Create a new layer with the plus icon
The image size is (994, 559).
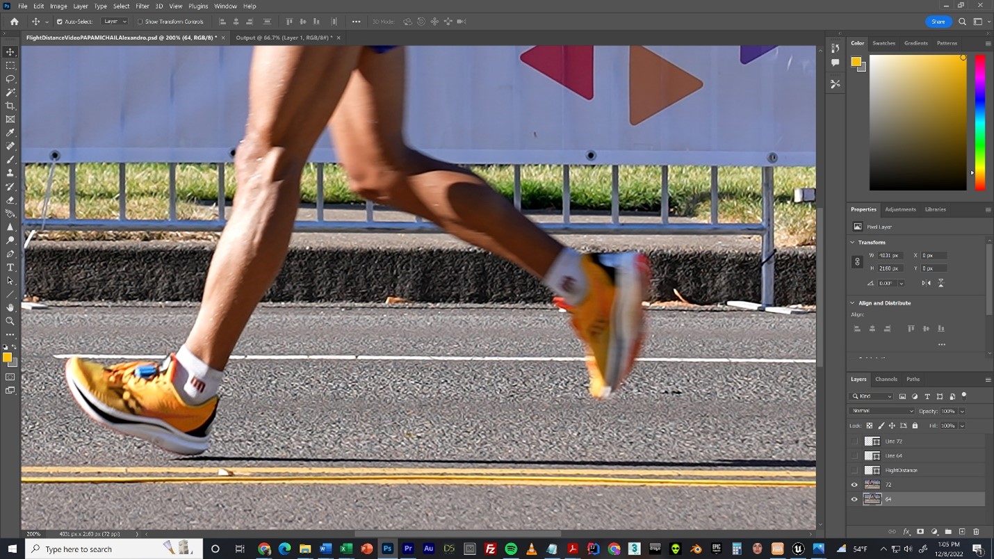pos(962,532)
